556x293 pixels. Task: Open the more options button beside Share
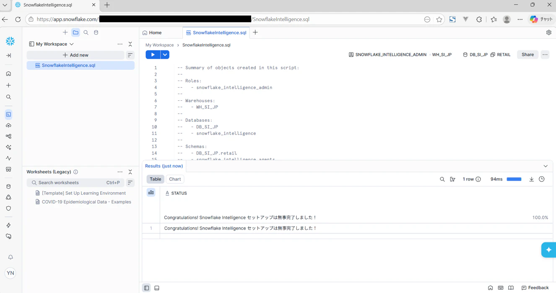(x=545, y=55)
